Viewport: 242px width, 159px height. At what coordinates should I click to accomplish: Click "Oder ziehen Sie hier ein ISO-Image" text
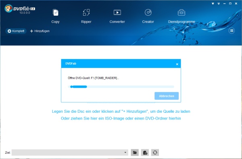pos(92,118)
